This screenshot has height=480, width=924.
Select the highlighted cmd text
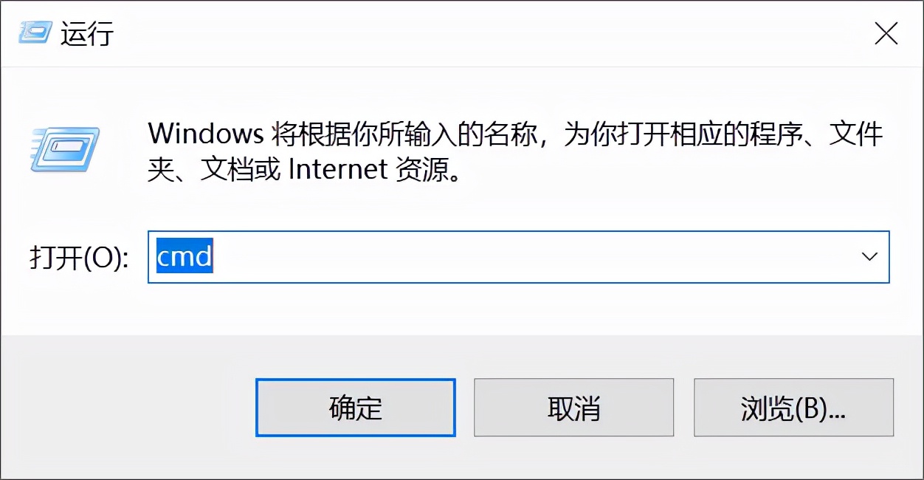point(185,257)
